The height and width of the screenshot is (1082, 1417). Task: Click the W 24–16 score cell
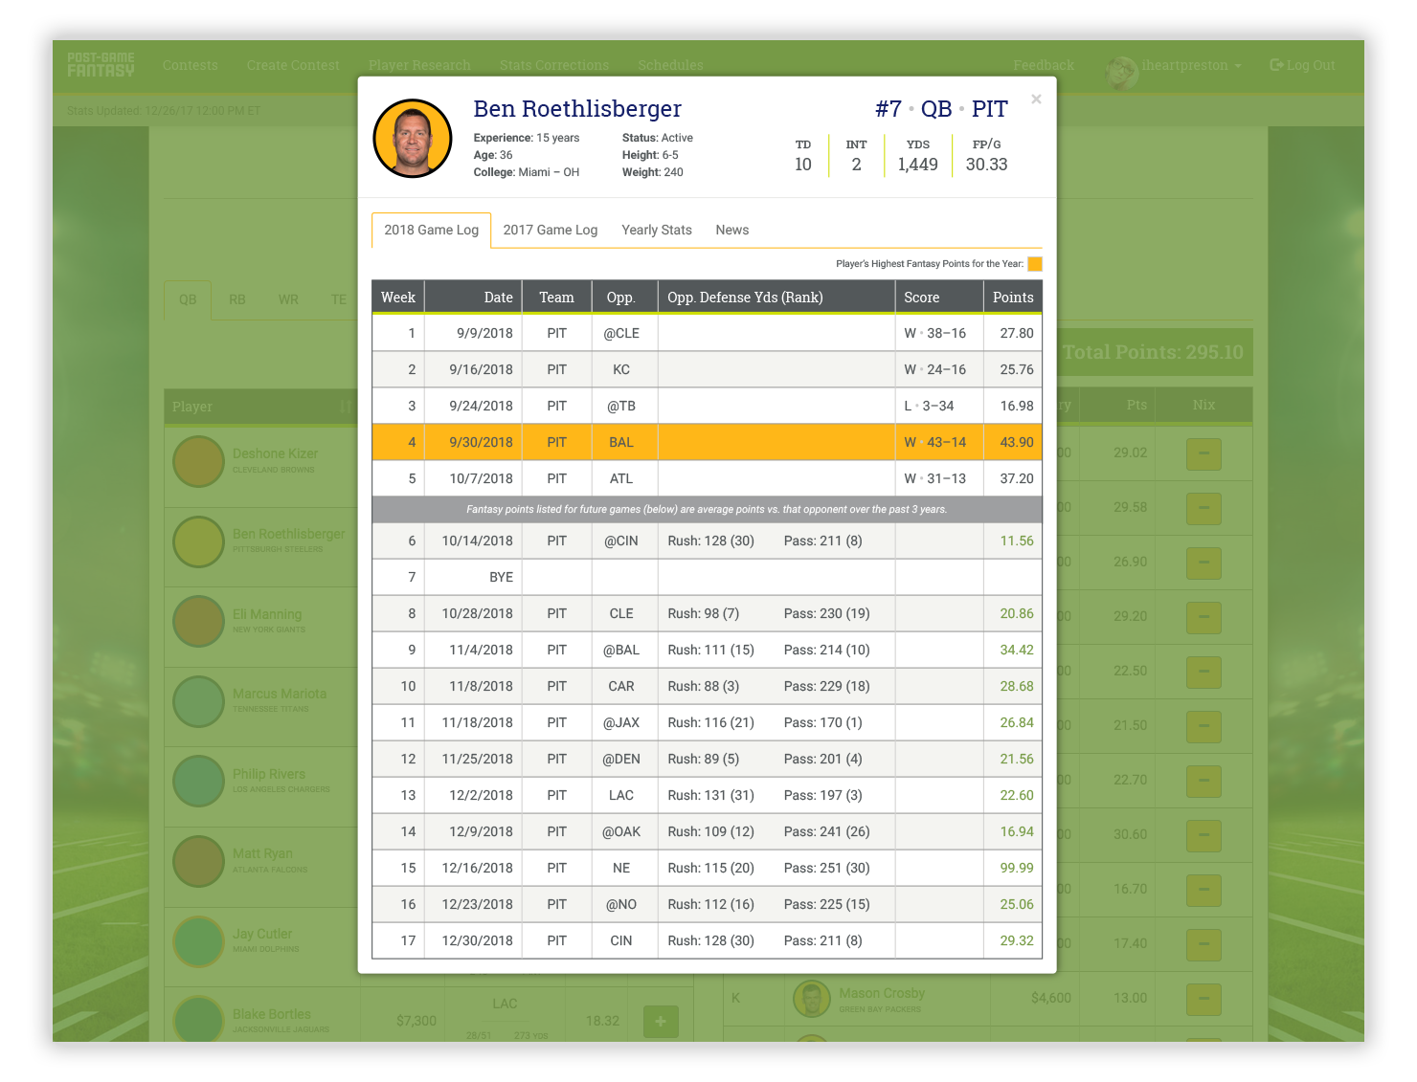[939, 369]
